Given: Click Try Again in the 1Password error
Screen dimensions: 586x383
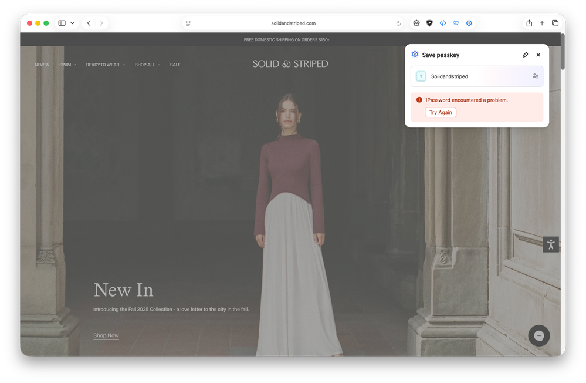Looking at the screenshot, I should click(441, 112).
